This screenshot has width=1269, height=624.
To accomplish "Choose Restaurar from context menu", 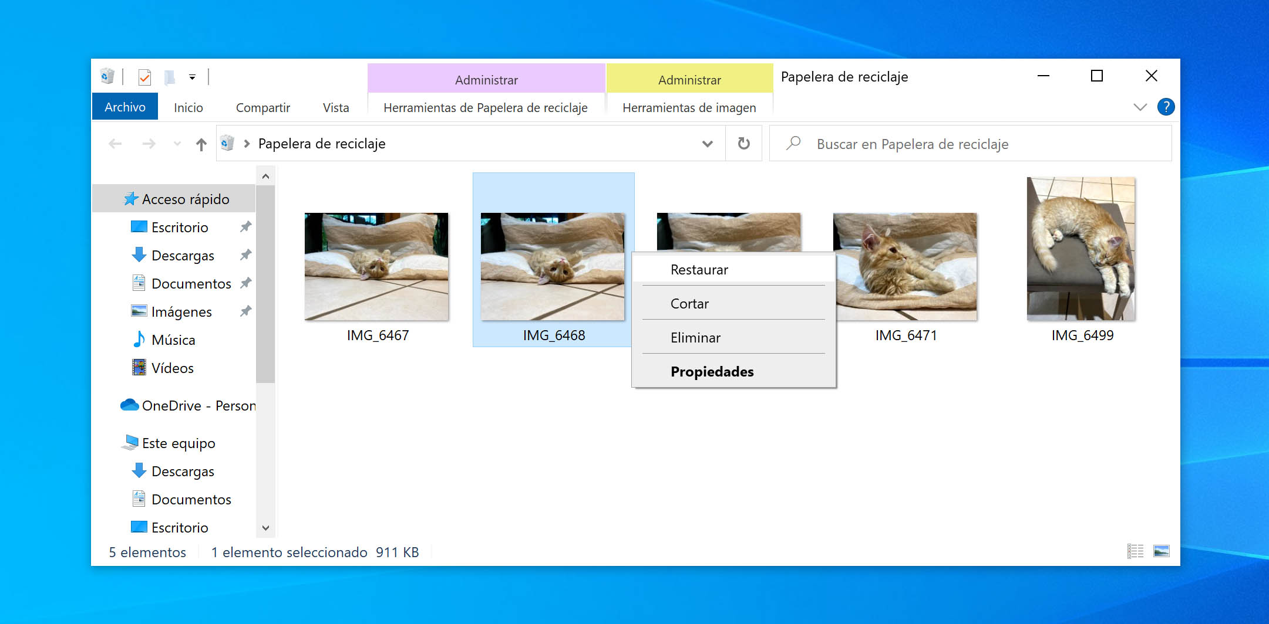I will click(x=733, y=270).
